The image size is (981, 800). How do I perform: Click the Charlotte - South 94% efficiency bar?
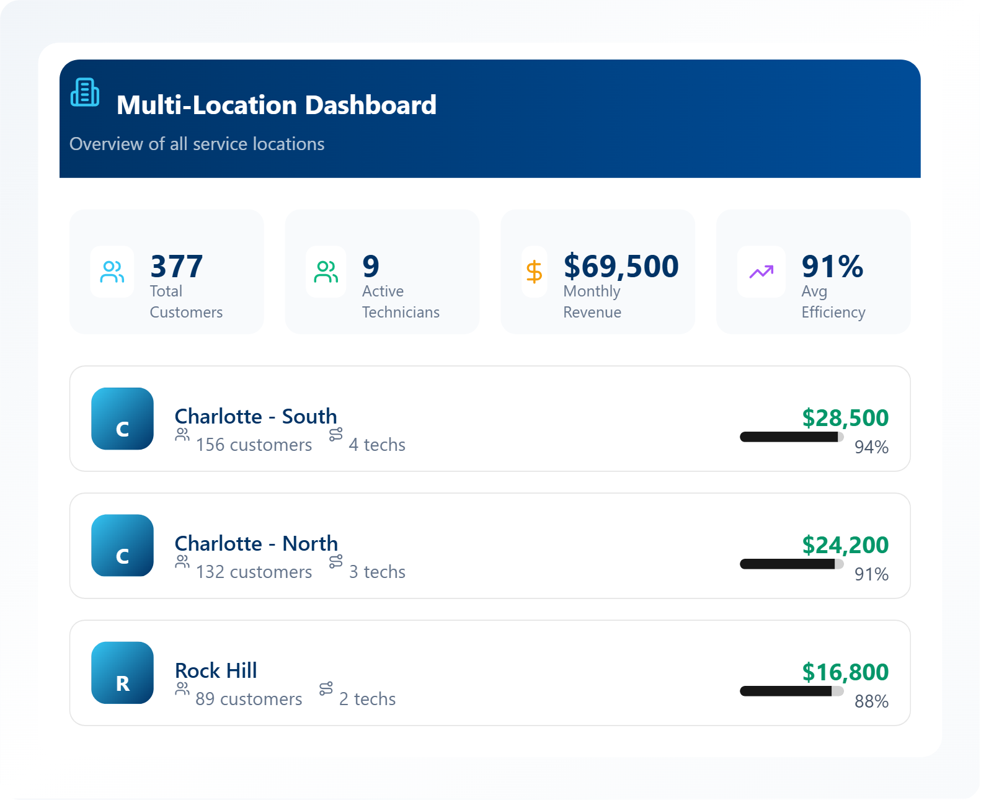pyautogui.click(x=791, y=437)
